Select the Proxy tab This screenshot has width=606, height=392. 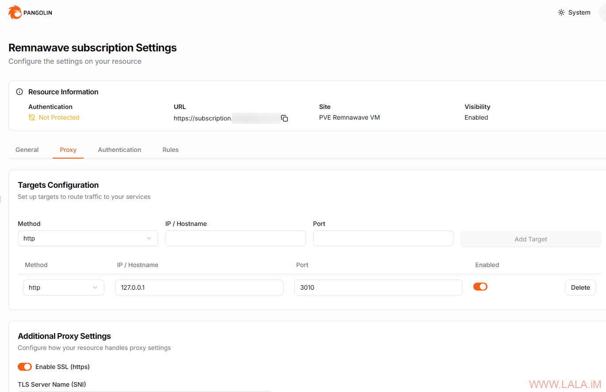tap(68, 150)
